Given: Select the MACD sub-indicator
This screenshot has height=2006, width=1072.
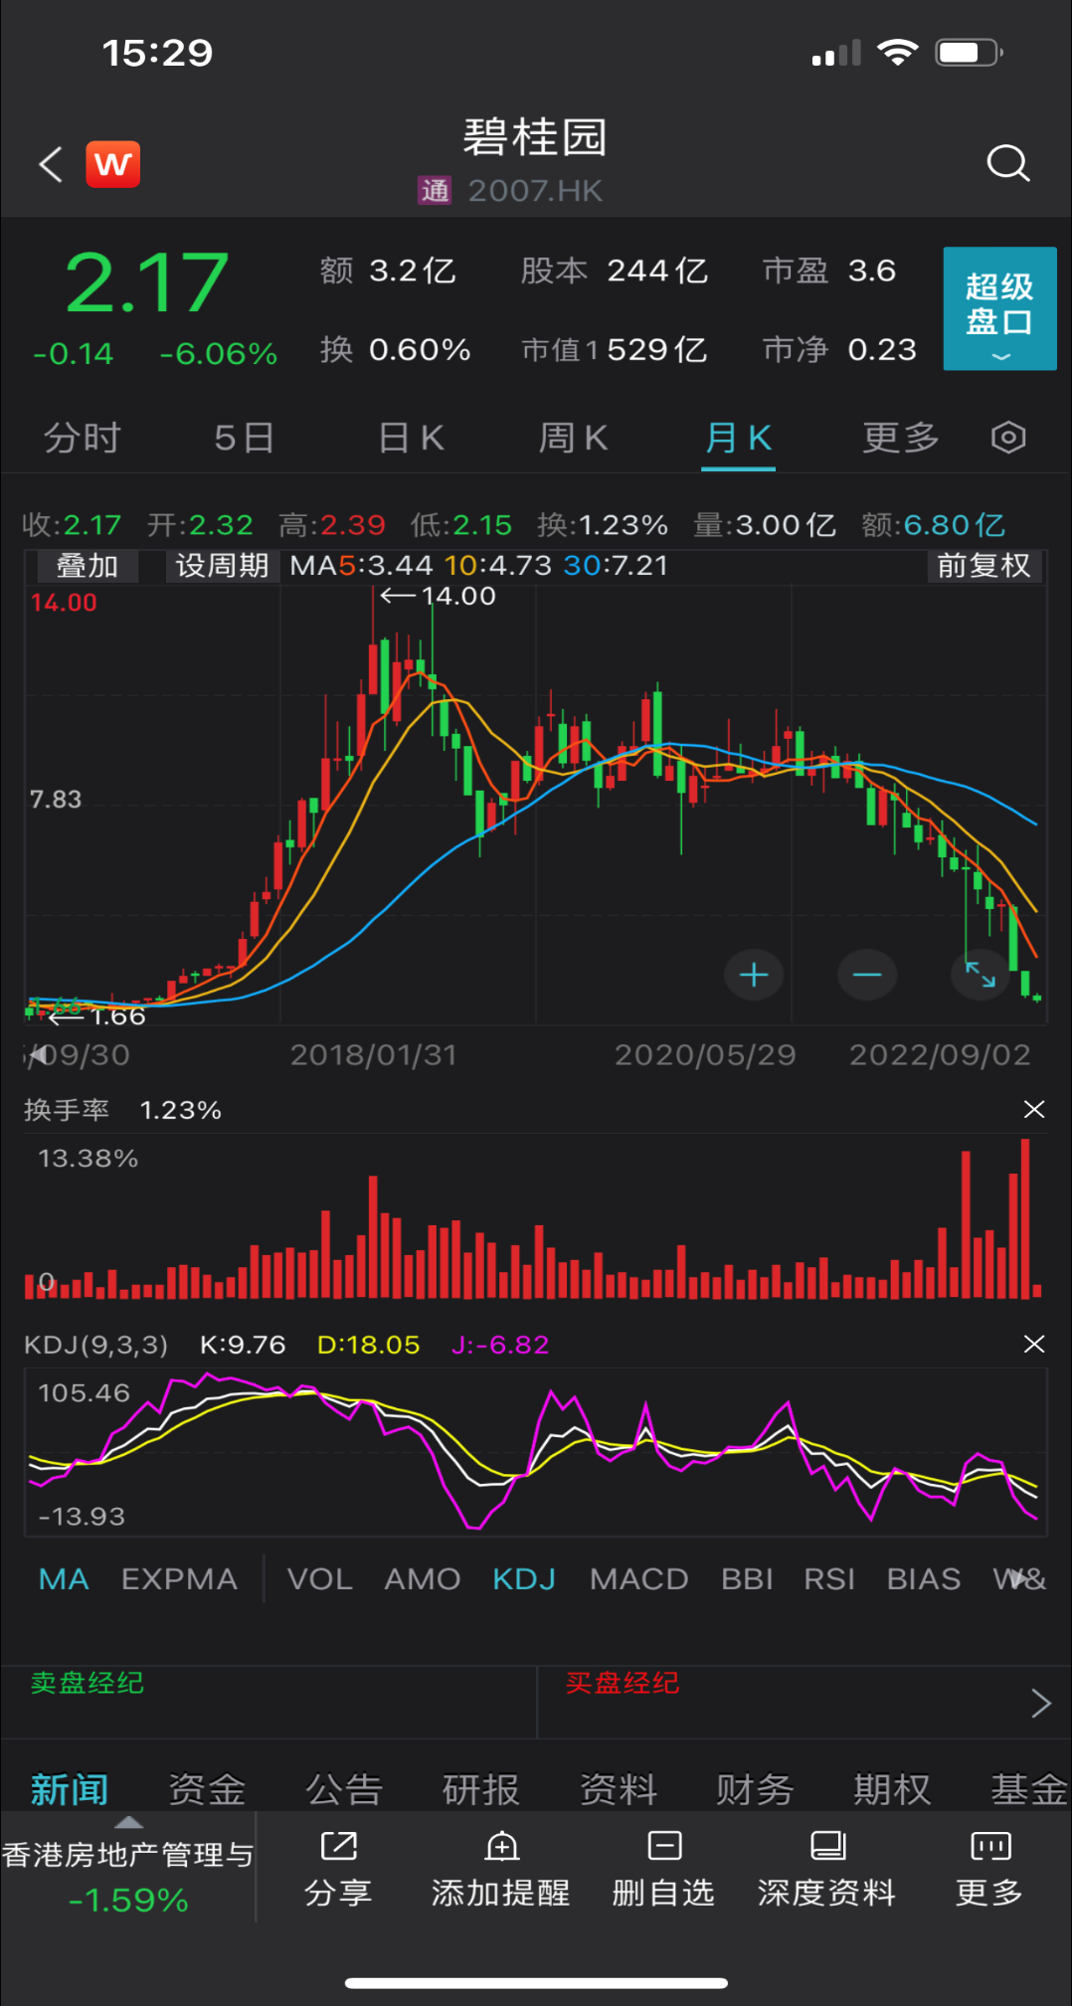Looking at the screenshot, I should (x=638, y=1579).
